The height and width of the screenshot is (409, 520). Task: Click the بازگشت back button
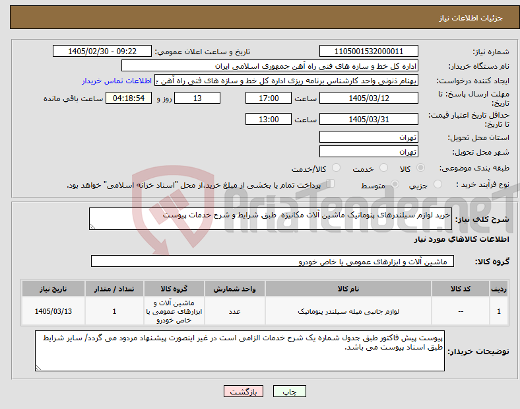244,391
